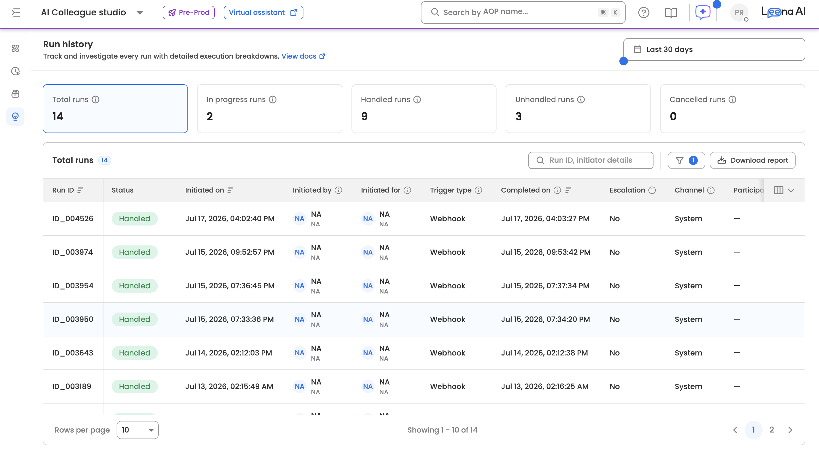Open the calendar-style icon in left sidebar

(x=15, y=94)
